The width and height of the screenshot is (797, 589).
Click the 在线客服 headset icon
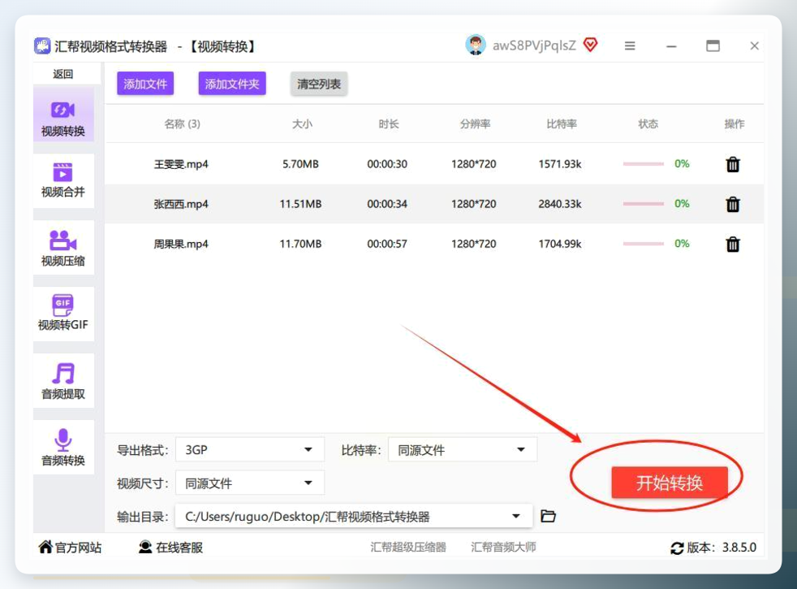click(x=145, y=547)
